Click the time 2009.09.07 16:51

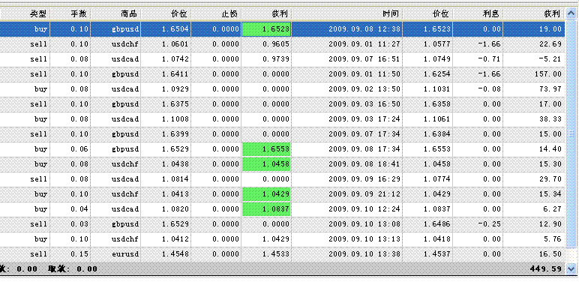pyautogui.click(x=364, y=59)
